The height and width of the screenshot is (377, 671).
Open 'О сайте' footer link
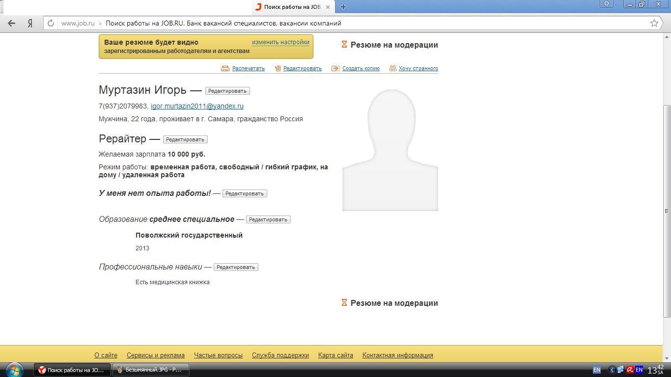(106, 355)
